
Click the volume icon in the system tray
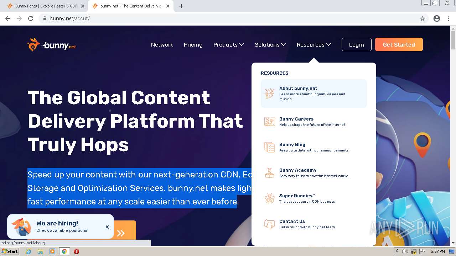[x=405, y=251]
